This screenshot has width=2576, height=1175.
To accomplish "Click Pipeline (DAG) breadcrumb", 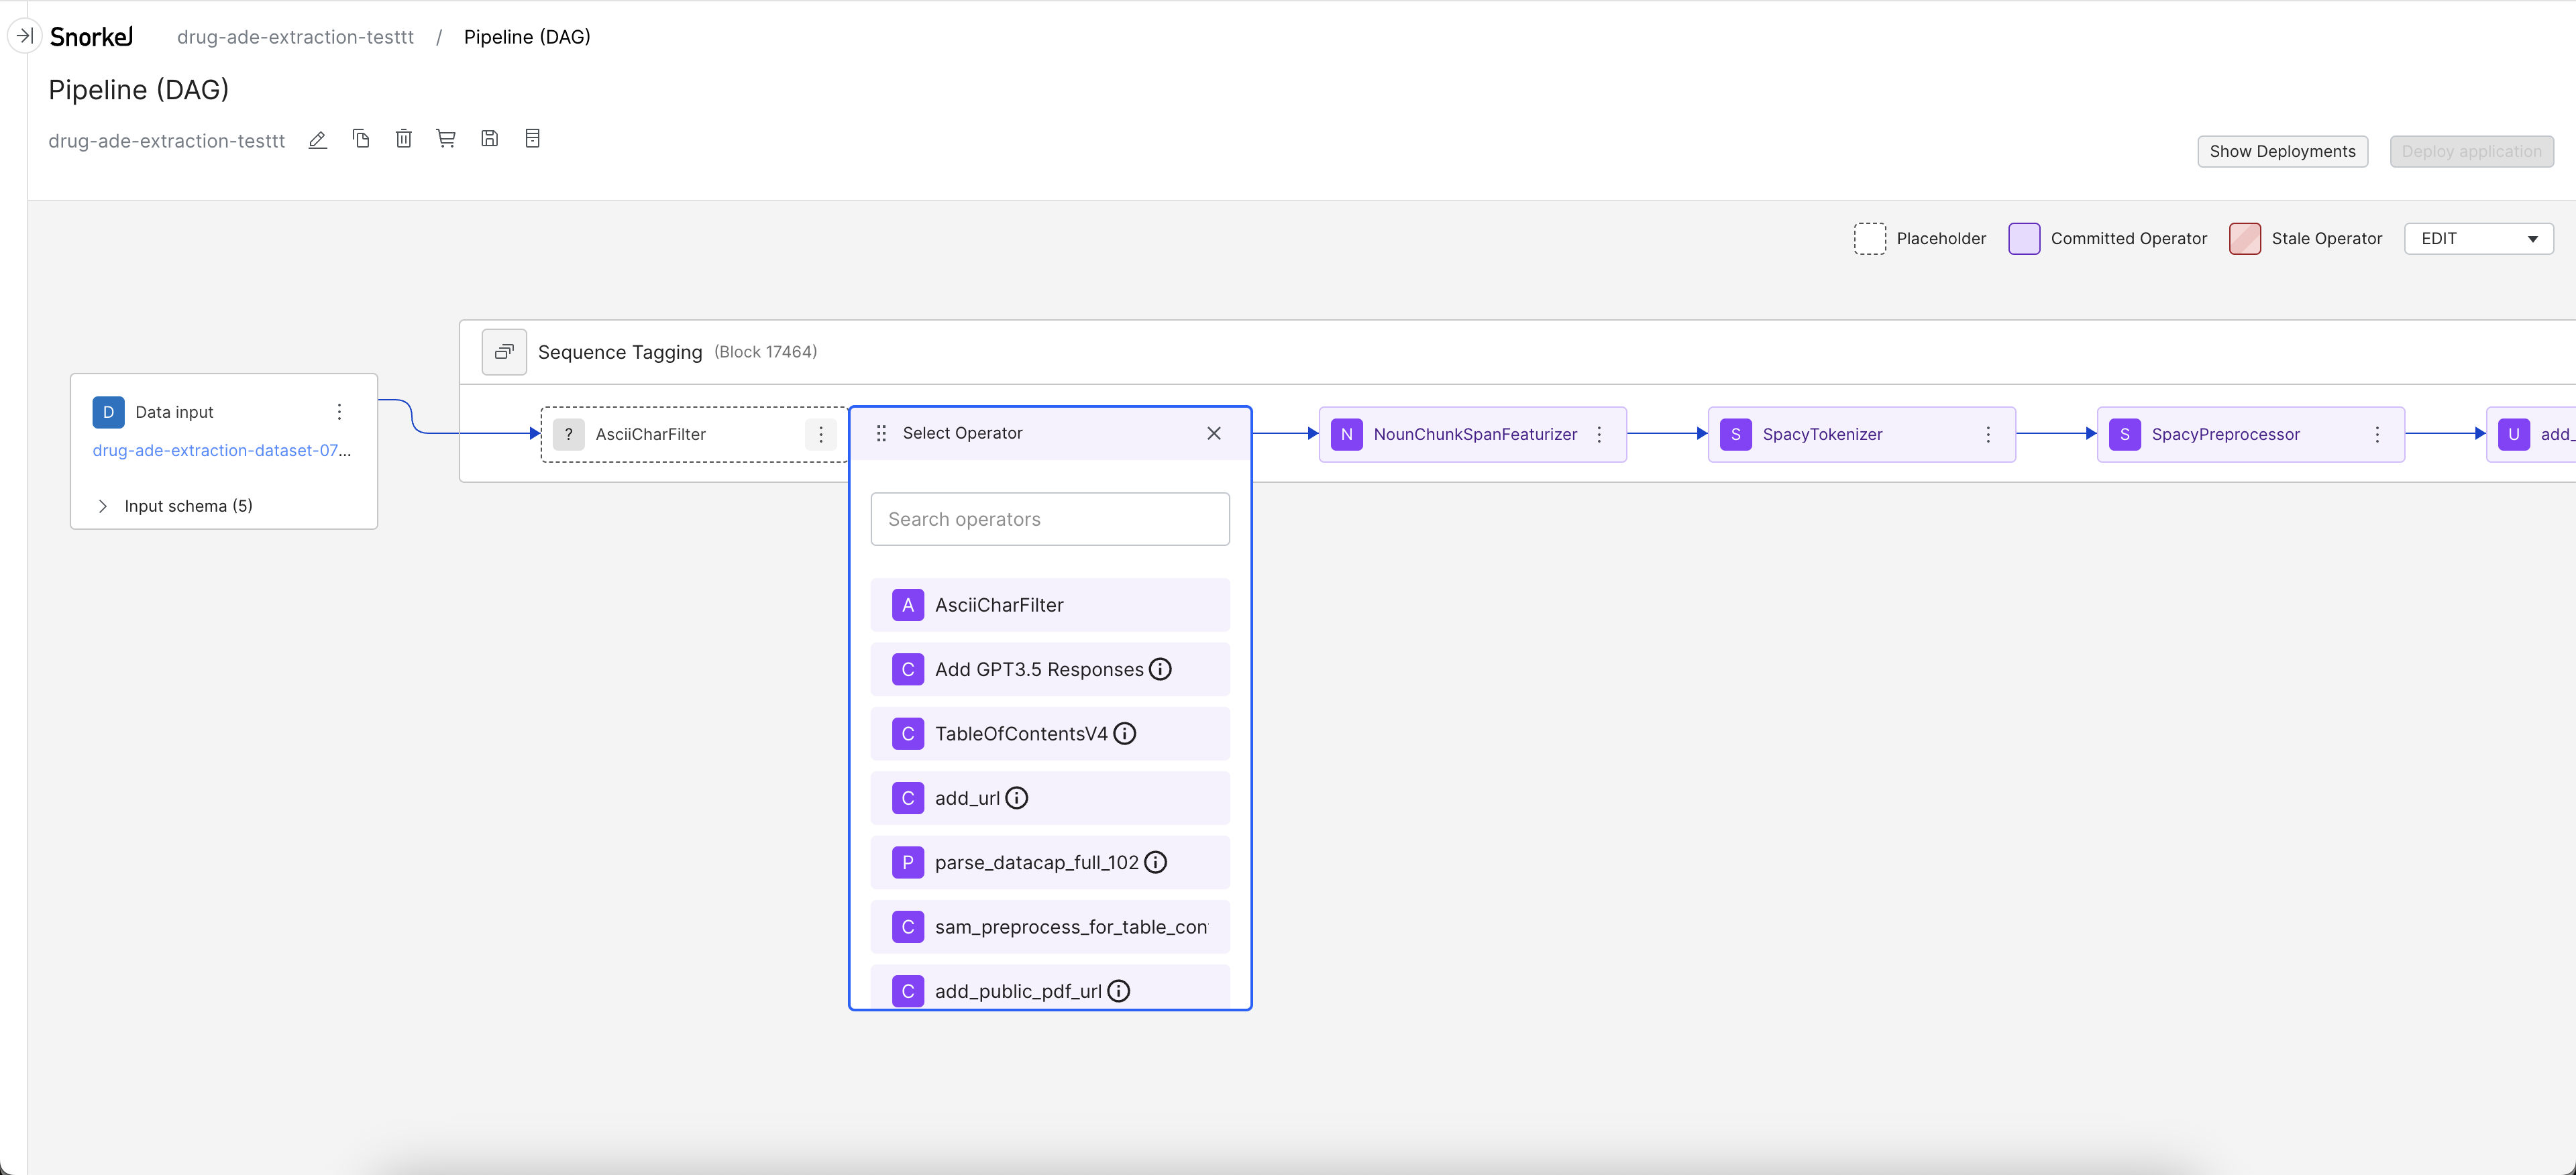I will (527, 37).
